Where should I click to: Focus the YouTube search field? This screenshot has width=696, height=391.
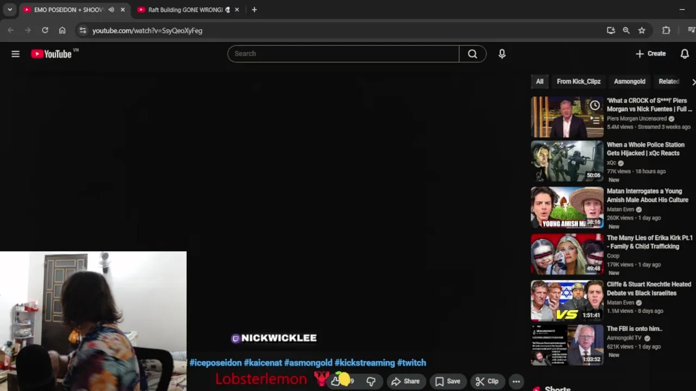343,54
